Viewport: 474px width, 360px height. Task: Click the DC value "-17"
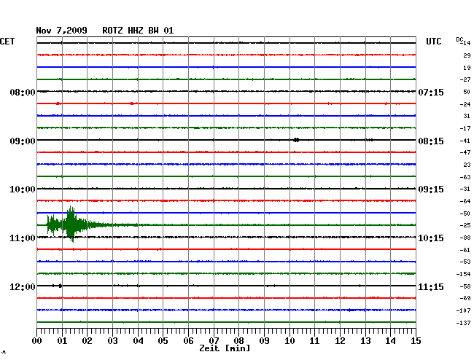pos(465,129)
